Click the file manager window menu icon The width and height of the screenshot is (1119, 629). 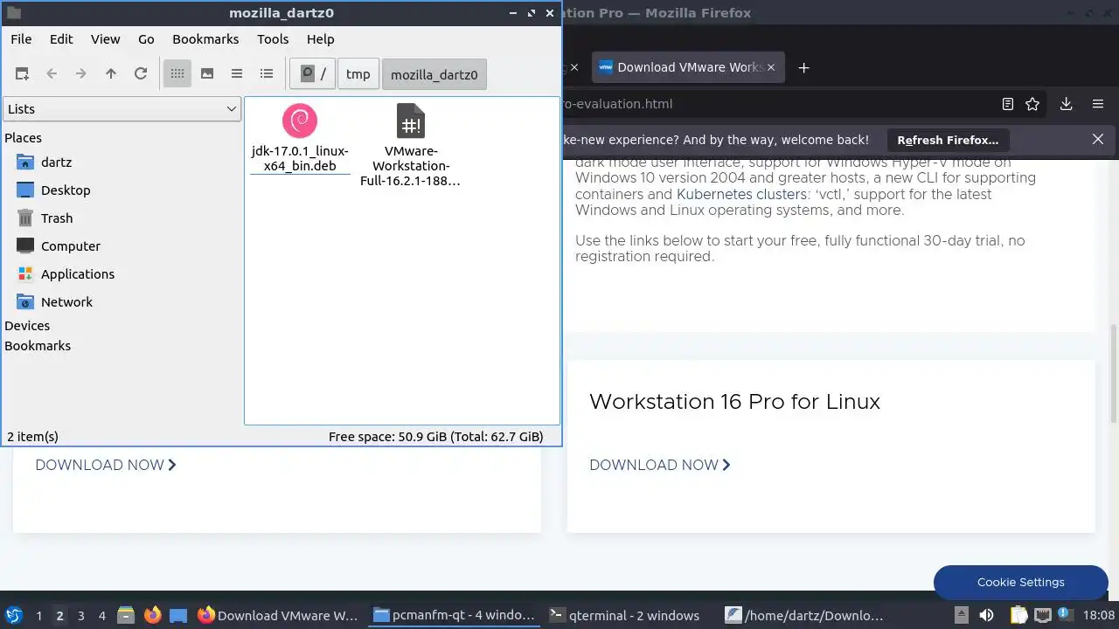[13, 13]
